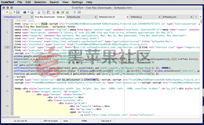Open the CudaText application menu
Viewport: 204px width, 125px height.
(7, 2)
